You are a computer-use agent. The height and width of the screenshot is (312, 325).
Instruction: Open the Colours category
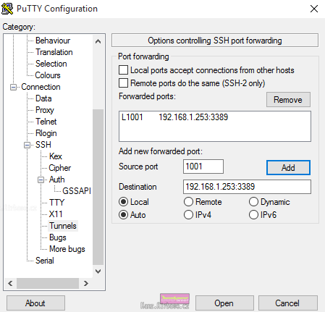pos(48,75)
